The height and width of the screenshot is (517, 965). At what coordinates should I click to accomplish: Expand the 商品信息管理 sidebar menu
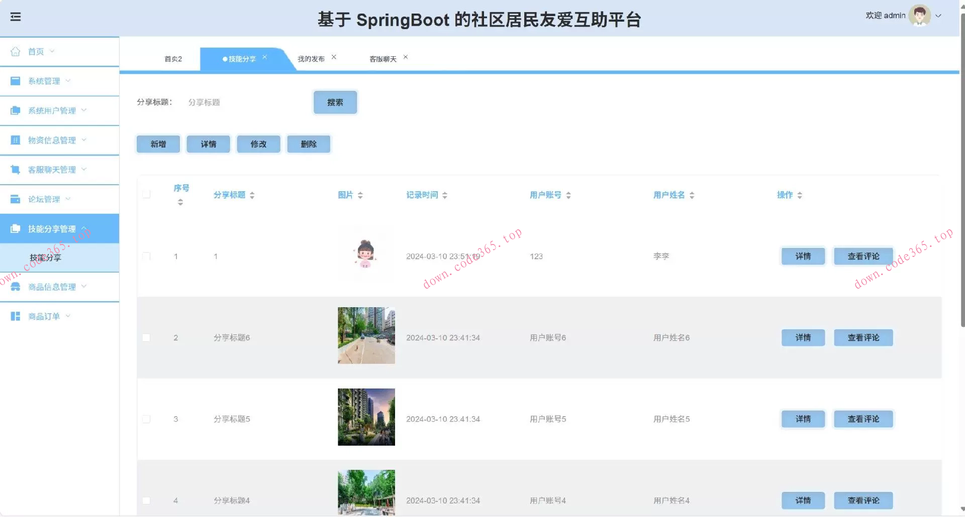(x=84, y=287)
